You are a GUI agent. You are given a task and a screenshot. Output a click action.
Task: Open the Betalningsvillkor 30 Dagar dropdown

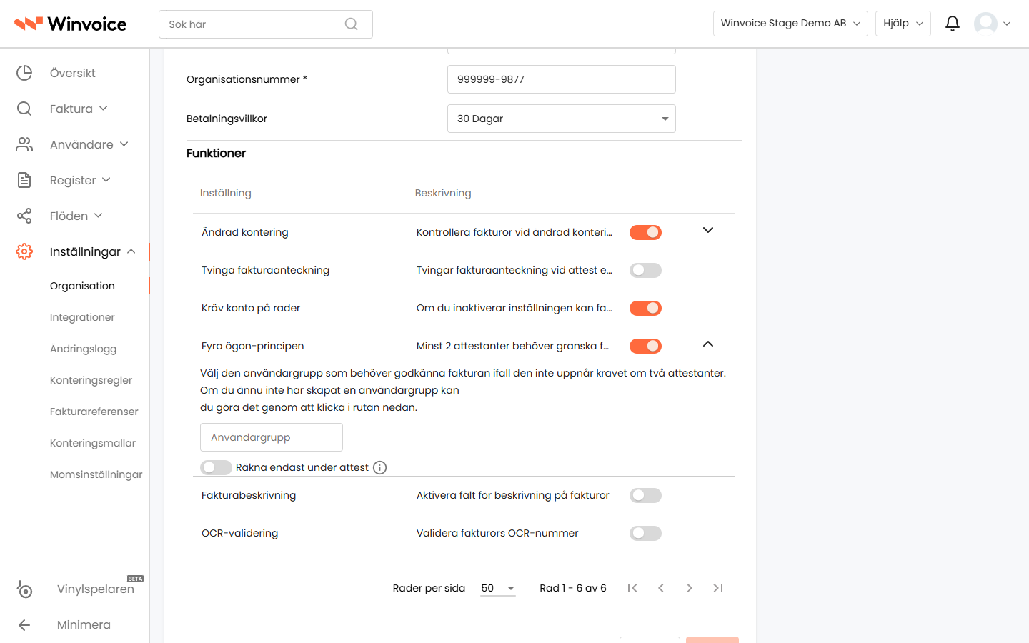point(562,119)
